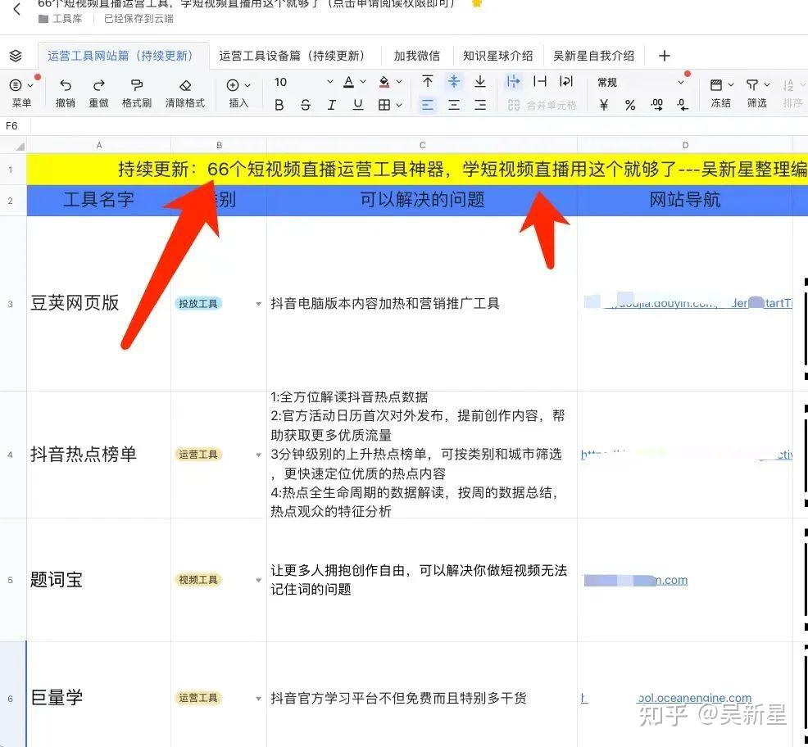This screenshot has width=808, height=747.
Task: Expand the 筛选 dropdown arrow
Action: tap(767, 85)
